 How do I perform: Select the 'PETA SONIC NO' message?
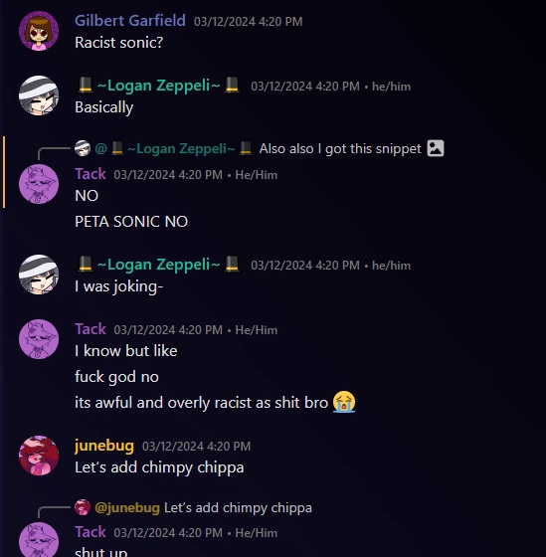[131, 222]
